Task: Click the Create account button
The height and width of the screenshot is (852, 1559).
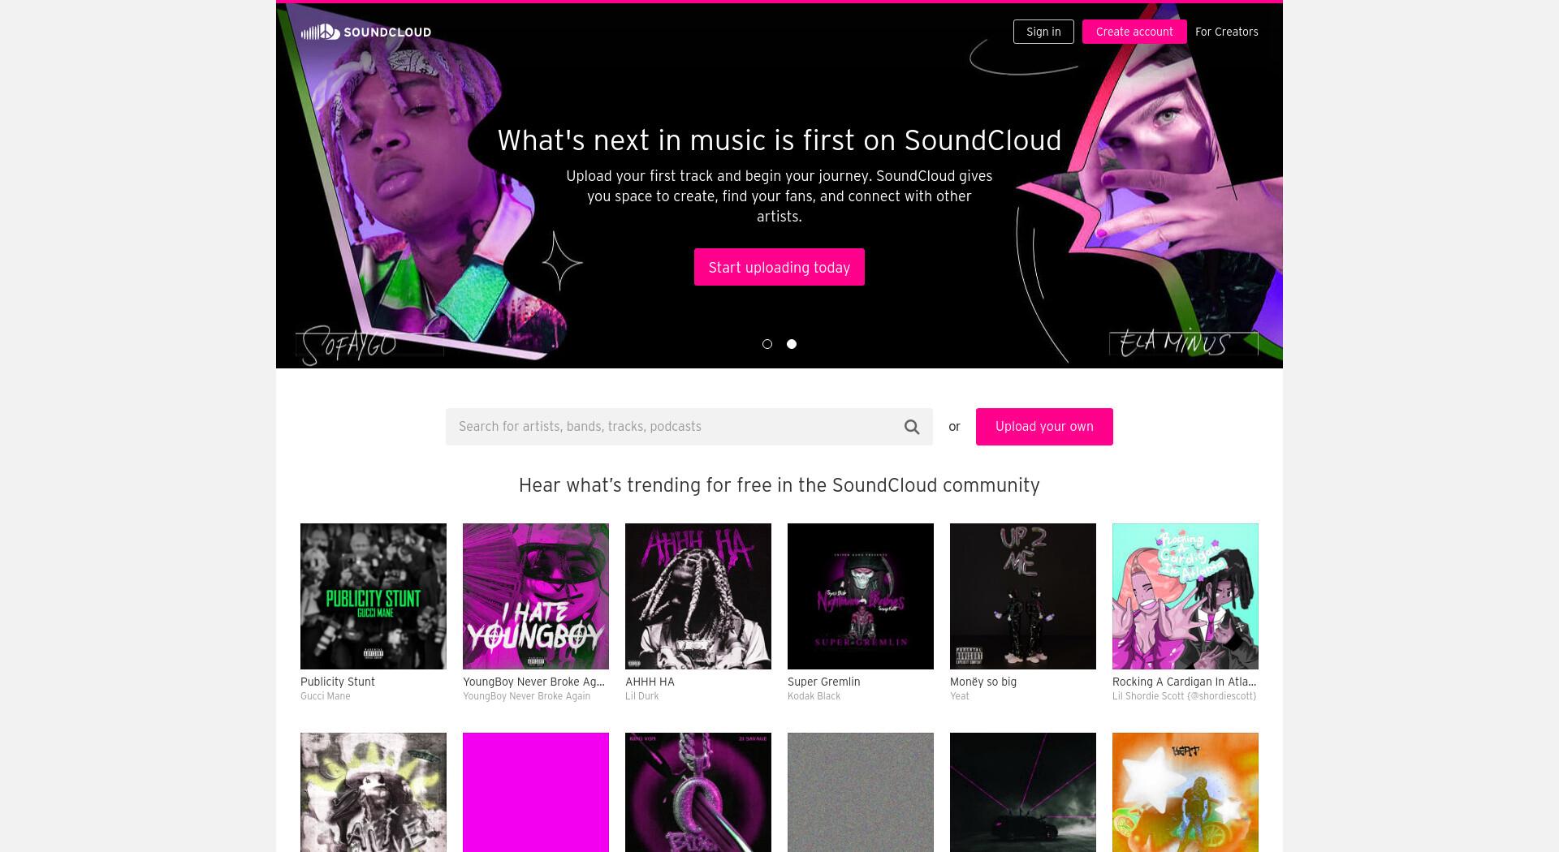Action: point(1134,32)
